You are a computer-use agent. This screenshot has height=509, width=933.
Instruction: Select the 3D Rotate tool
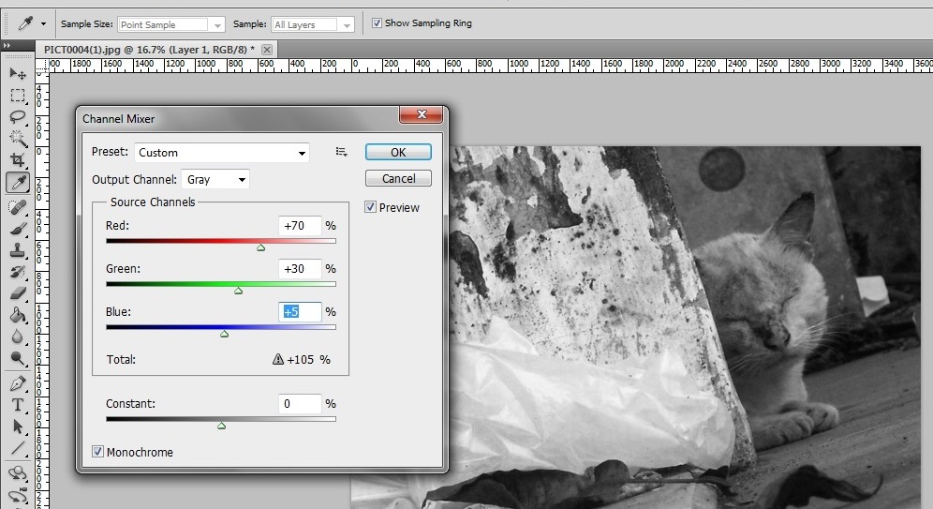coord(17,474)
